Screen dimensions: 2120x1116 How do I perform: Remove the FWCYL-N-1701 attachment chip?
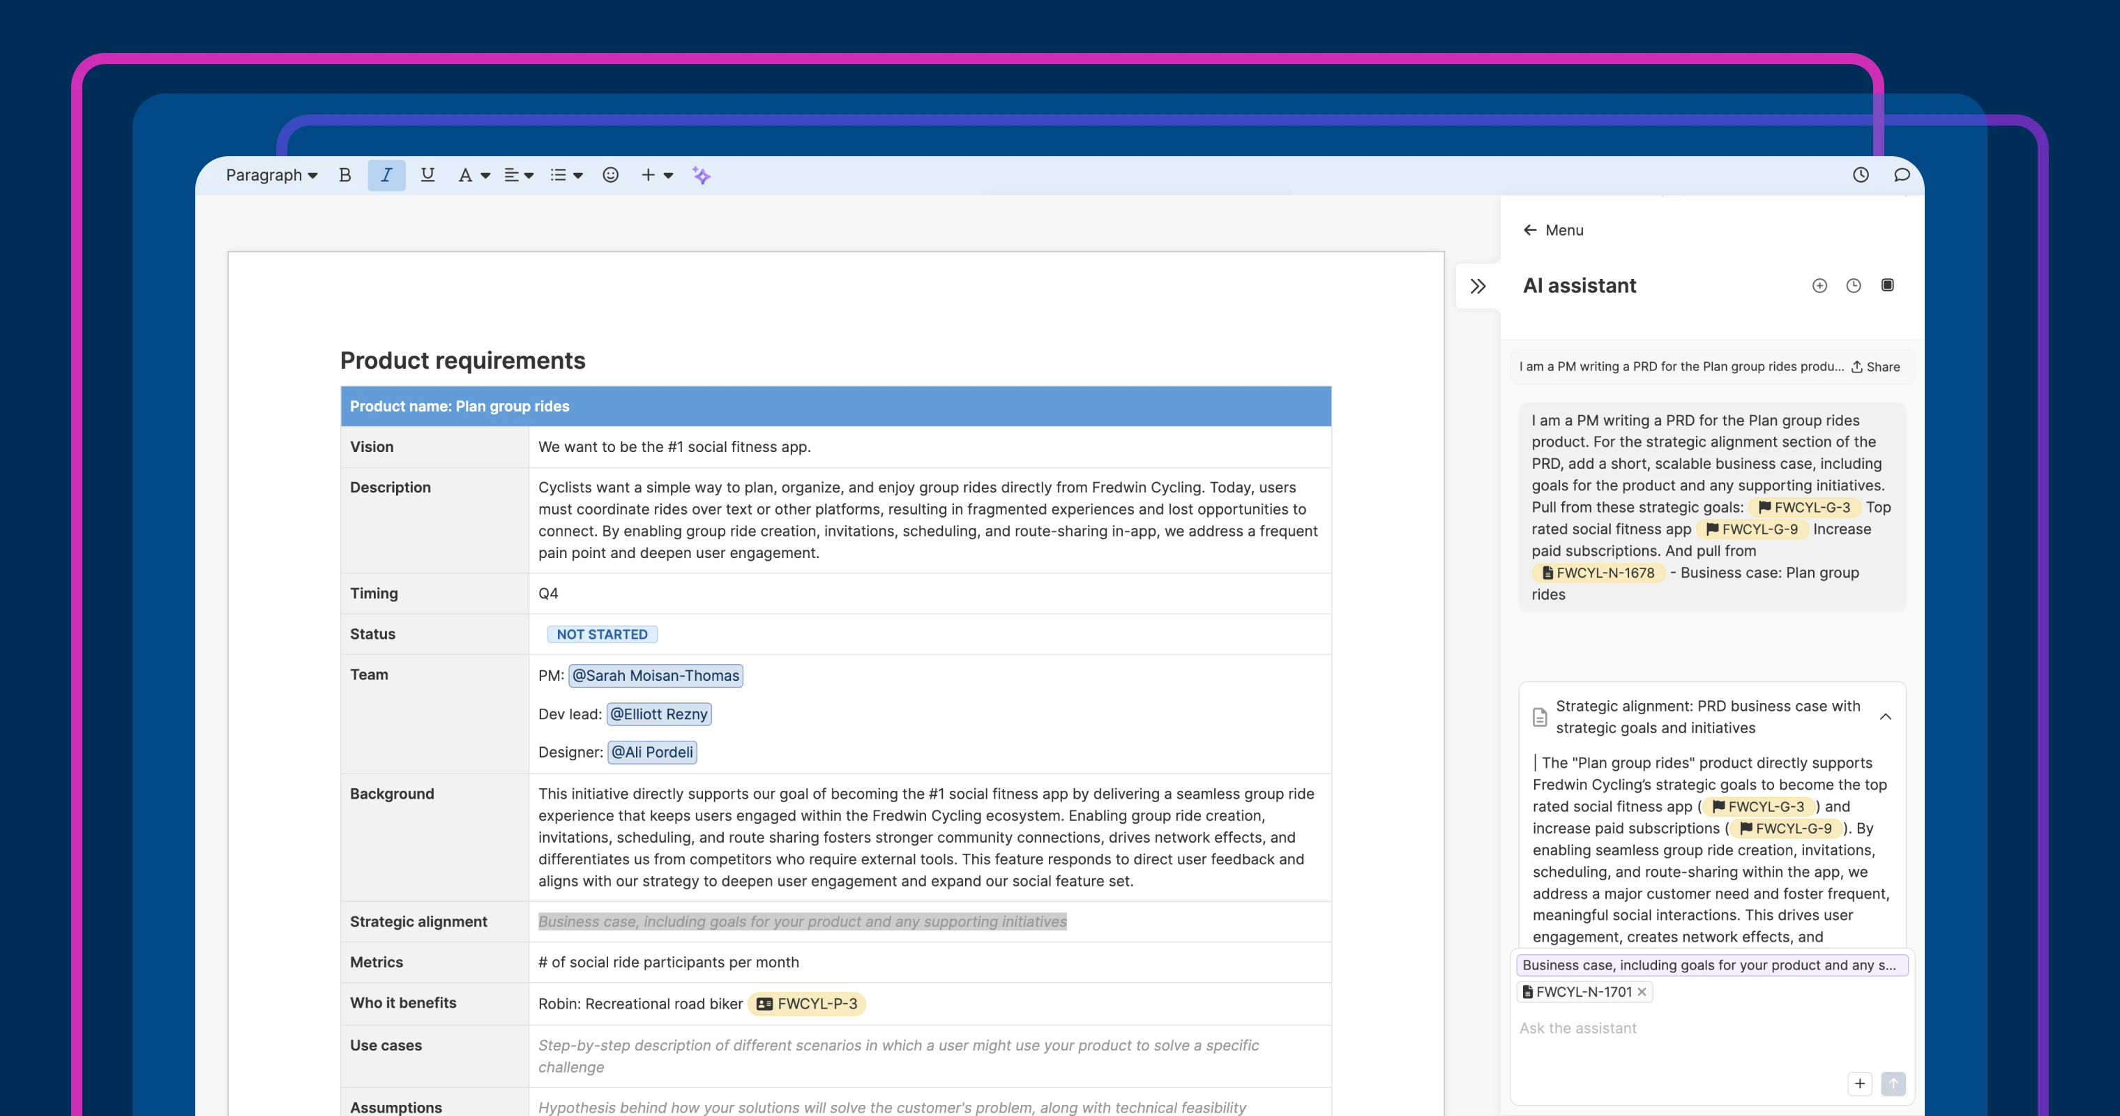(x=1642, y=992)
